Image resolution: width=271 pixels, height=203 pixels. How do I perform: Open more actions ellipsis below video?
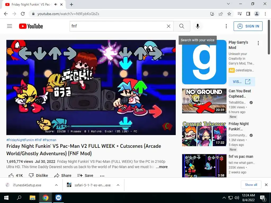(102, 176)
